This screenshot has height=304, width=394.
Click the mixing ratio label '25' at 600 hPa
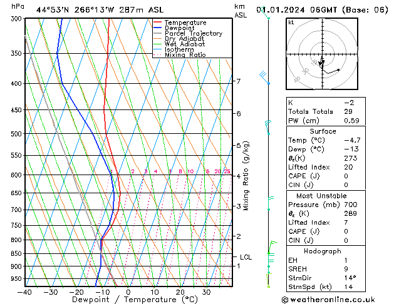click(227, 171)
